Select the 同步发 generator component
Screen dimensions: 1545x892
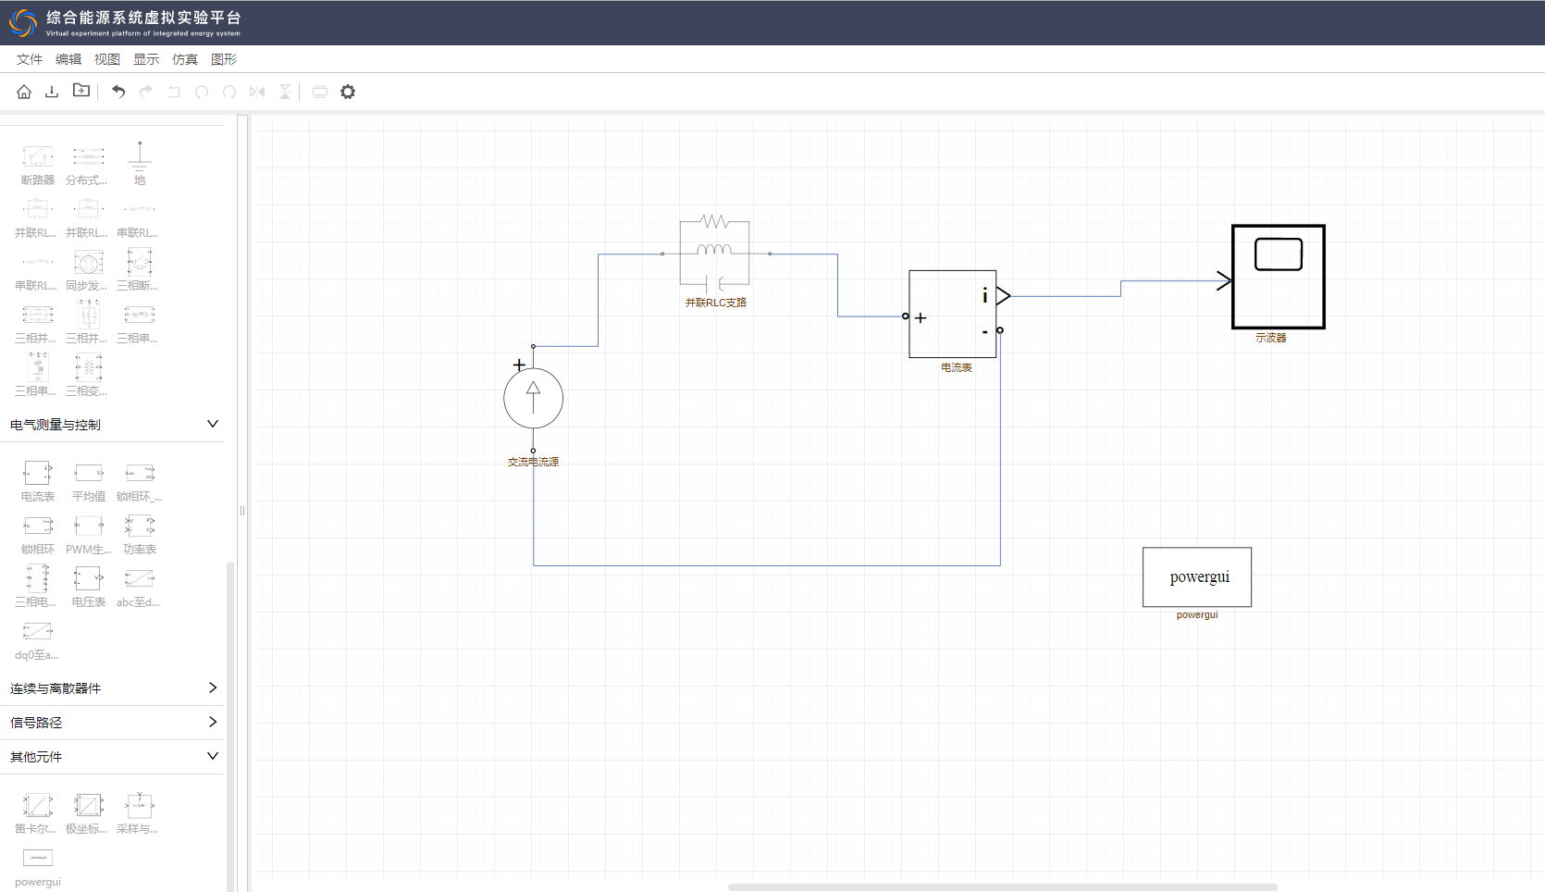(88, 269)
